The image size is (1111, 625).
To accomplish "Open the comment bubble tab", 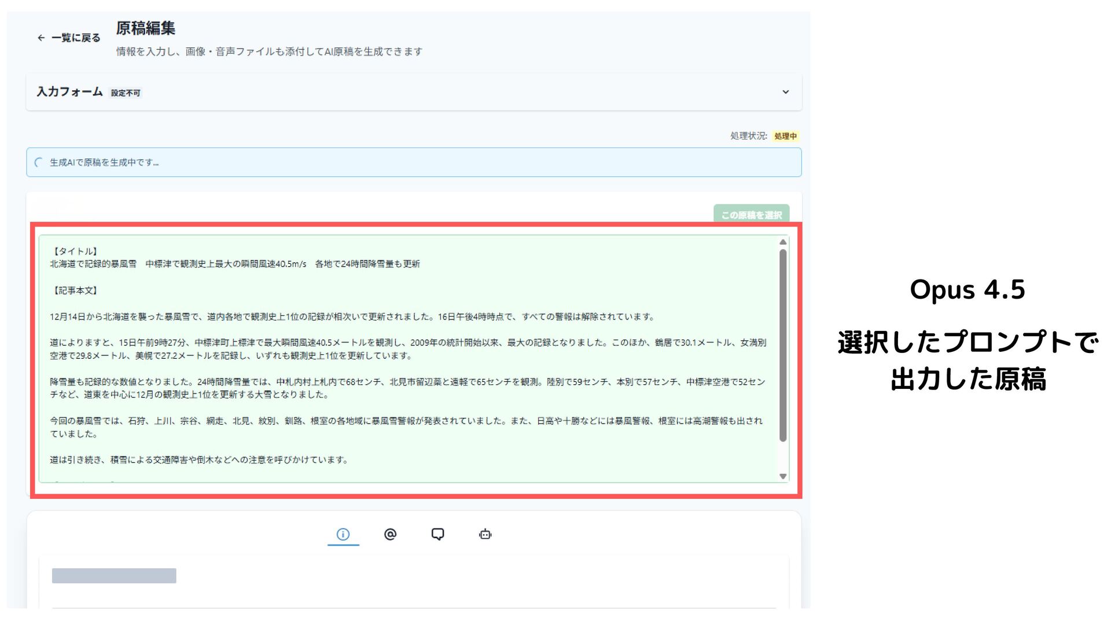I will point(438,534).
